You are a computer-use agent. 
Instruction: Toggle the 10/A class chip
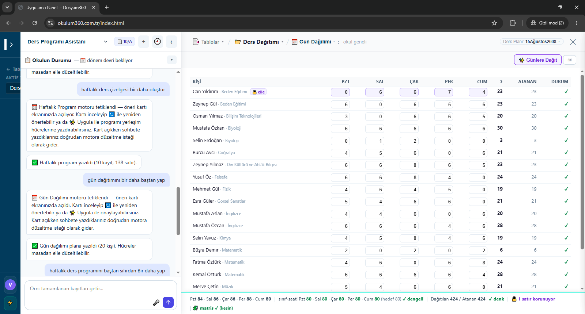pos(125,42)
